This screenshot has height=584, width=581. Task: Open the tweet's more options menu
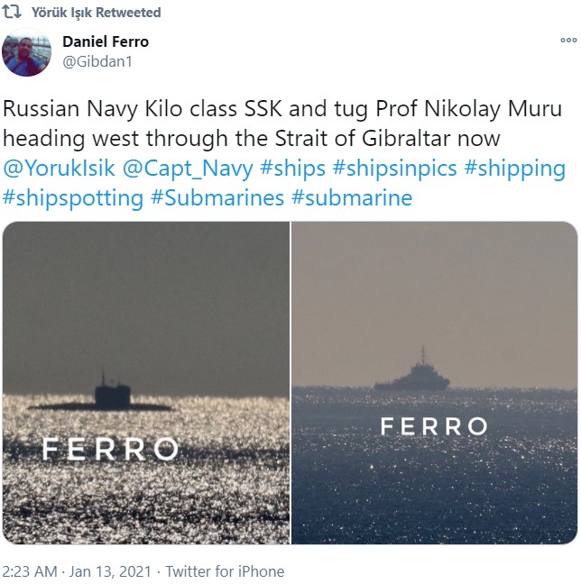point(567,40)
